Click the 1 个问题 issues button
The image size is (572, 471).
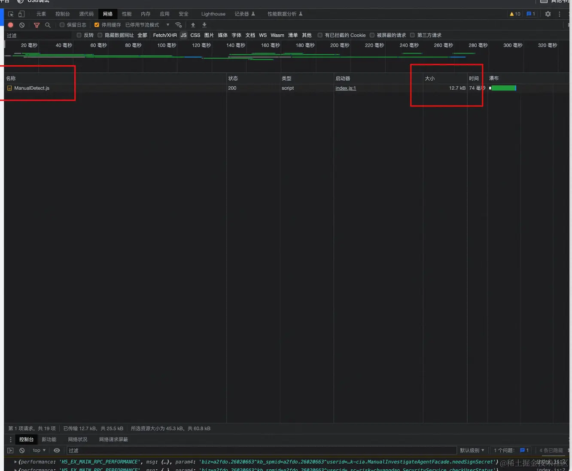click(511, 450)
